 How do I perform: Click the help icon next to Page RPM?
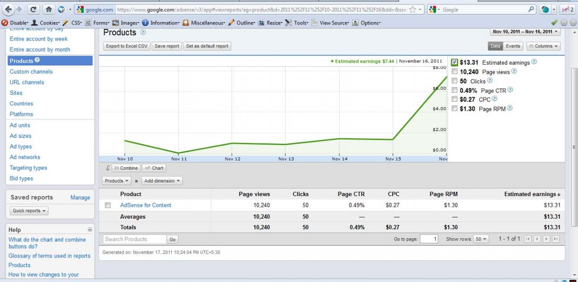click(x=509, y=108)
